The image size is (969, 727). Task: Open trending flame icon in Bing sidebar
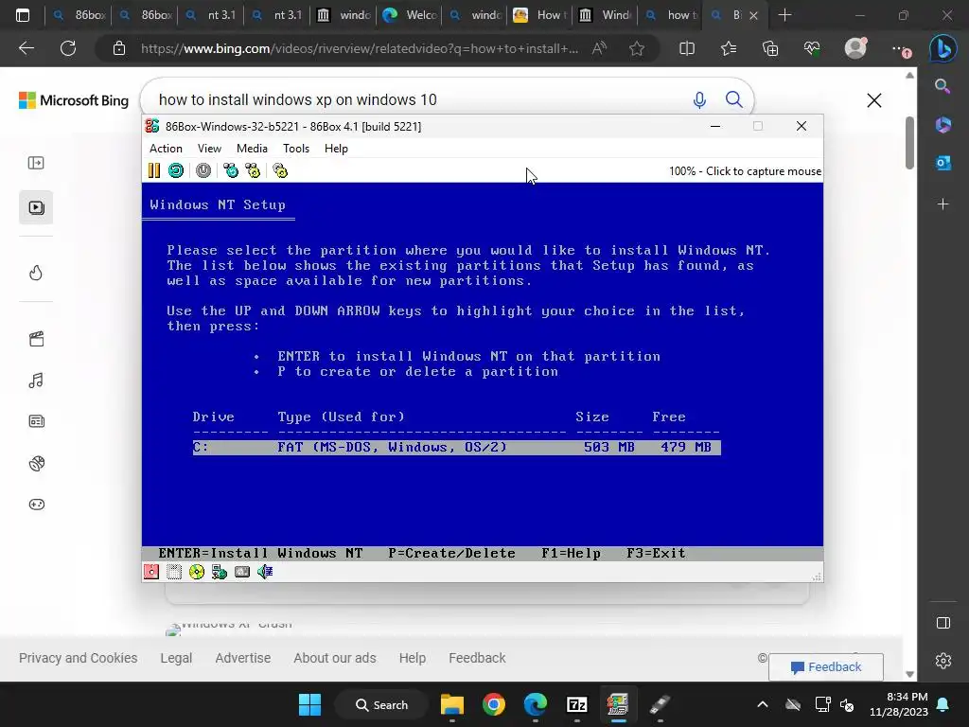pyautogui.click(x=36, y=273)
